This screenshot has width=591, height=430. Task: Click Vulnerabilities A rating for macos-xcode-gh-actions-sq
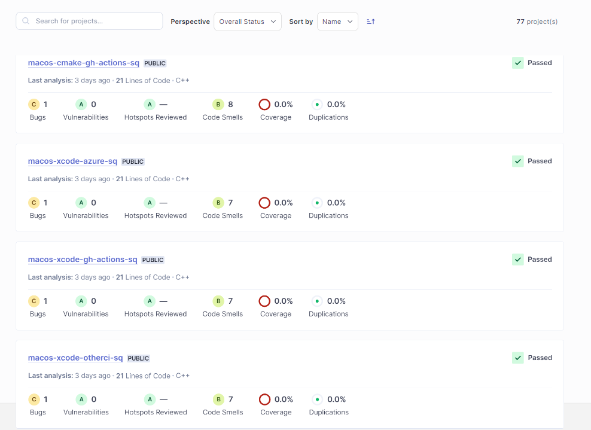click(81, 301)
